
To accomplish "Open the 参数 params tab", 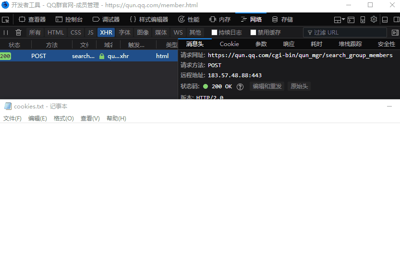I will (x=261, y=44).
